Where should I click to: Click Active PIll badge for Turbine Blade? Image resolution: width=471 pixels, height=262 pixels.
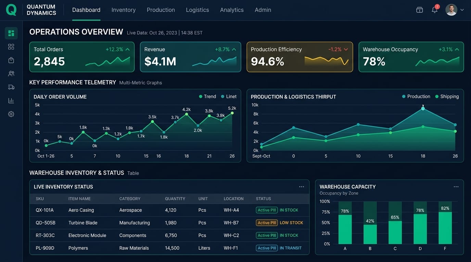pos(266,223)
